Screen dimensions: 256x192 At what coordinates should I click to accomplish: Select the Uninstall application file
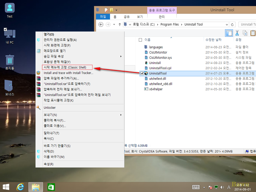(155, 63)
